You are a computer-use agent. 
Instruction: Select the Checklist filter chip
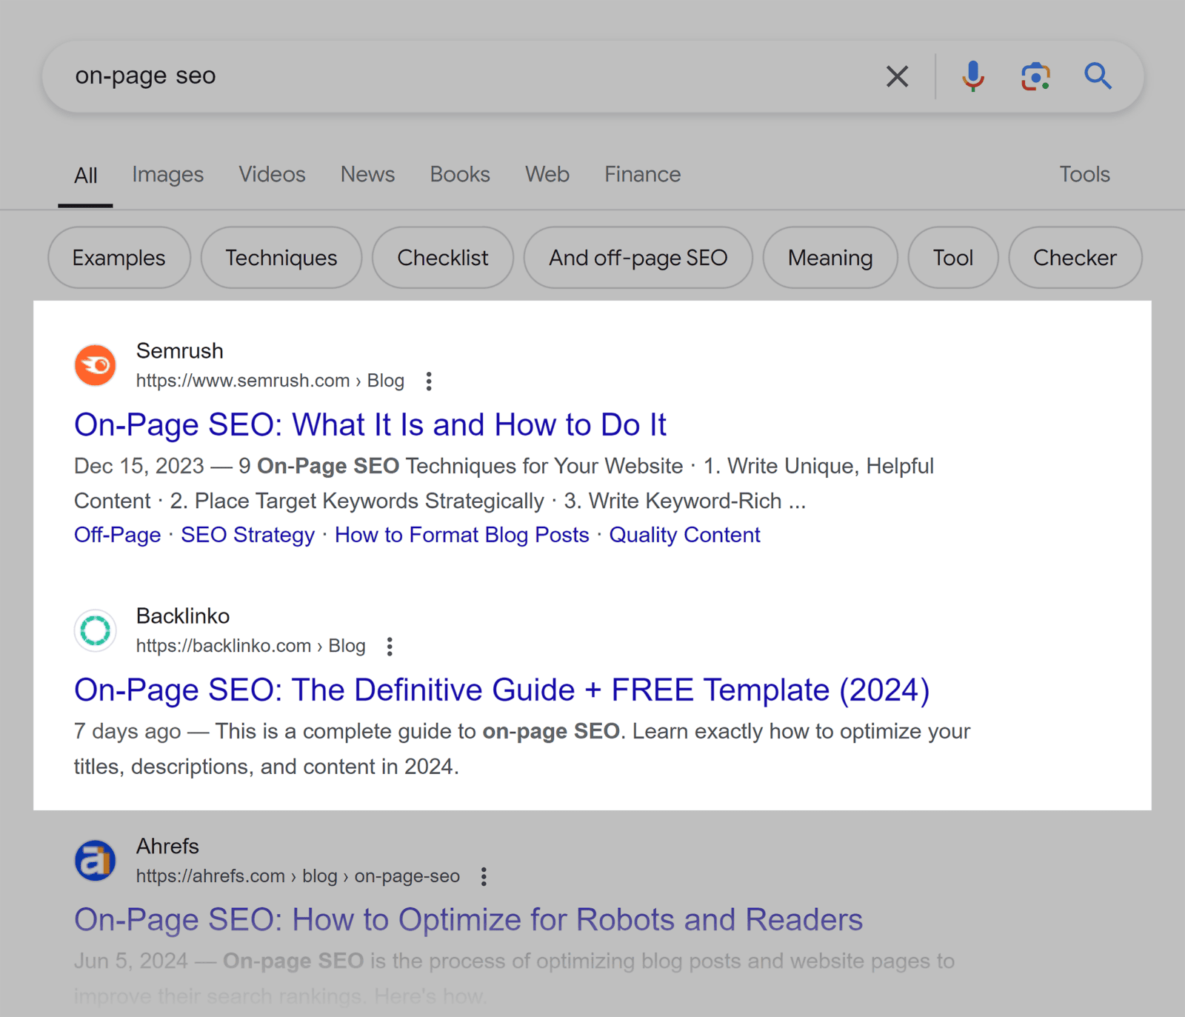[x=442, y=258]
